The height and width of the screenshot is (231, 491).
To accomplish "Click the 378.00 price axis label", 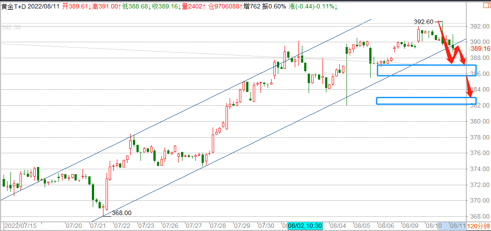I will click(x=480, y=137).
